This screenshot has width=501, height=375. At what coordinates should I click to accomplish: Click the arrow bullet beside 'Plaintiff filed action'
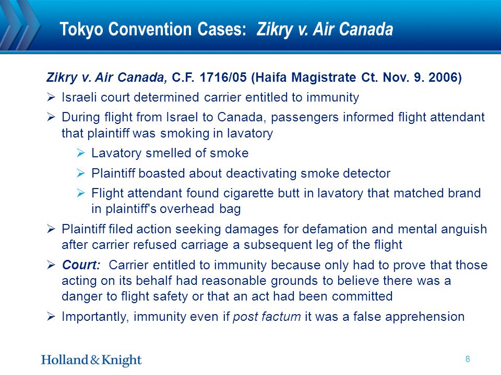pos(51,229)
